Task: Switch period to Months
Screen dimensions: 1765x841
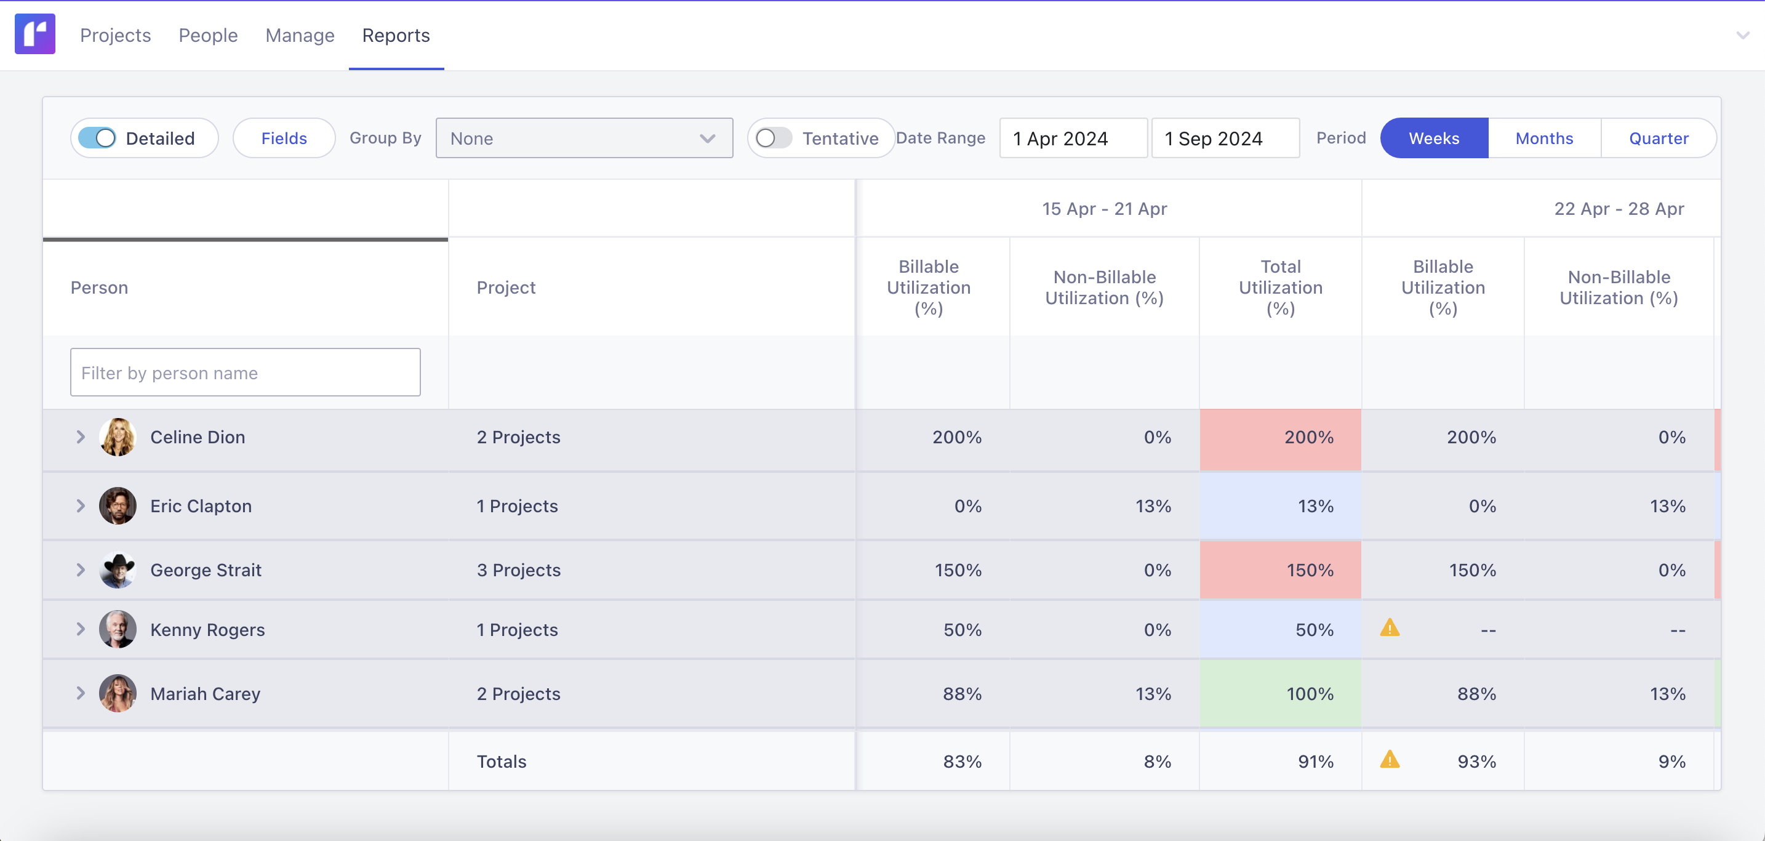Action: click(x=1543, y=139)
